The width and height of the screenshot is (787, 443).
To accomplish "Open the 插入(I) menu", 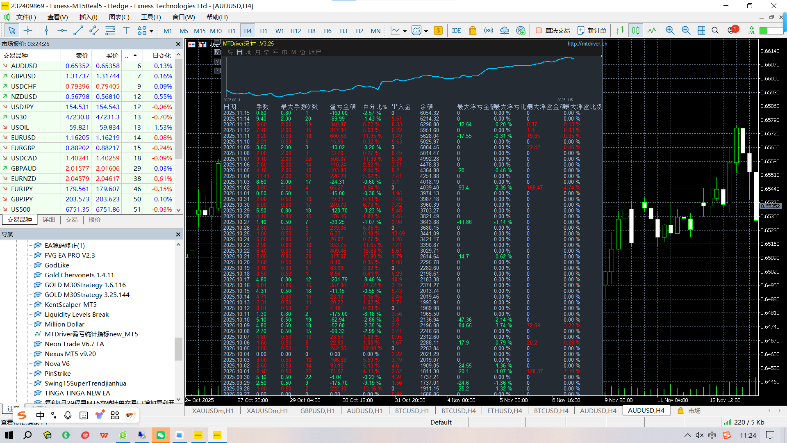I will click(88, 17).
